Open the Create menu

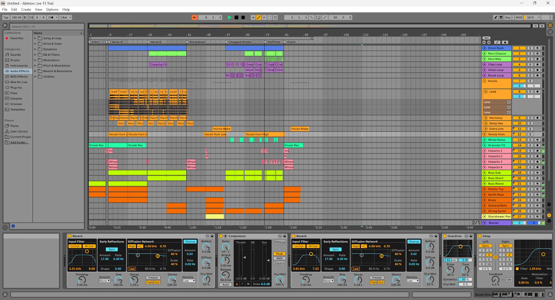coord(26,9)
